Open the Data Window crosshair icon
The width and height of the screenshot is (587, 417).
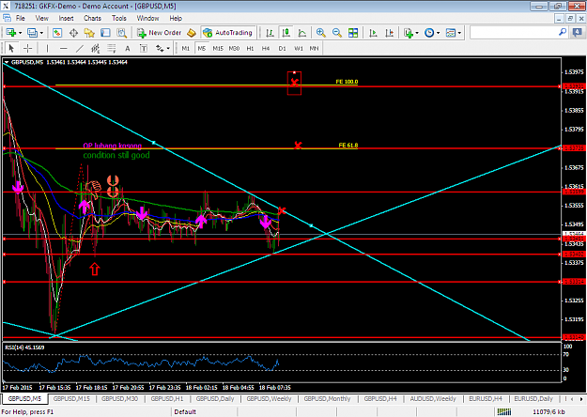pyautogui.click(x=74, y=33)
